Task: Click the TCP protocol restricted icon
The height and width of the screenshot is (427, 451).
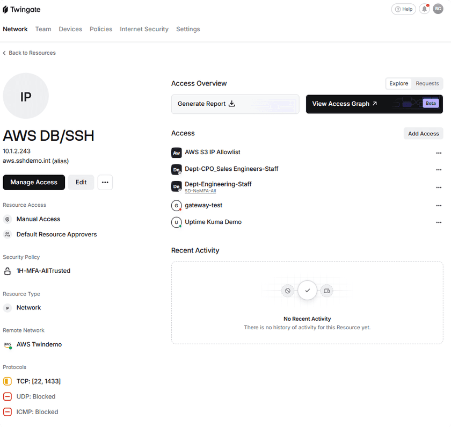Action: (x=8, y=381)
